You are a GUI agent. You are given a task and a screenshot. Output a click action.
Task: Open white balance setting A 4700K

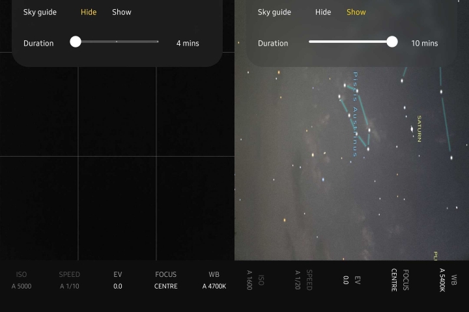(x=214, y=280)
